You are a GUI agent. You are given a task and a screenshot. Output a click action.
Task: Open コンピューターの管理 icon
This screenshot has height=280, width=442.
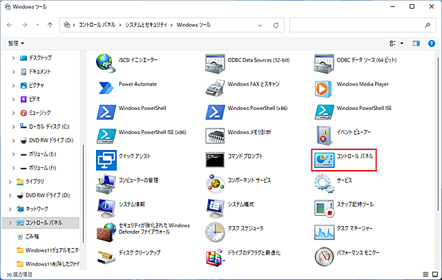pos(106,184)
